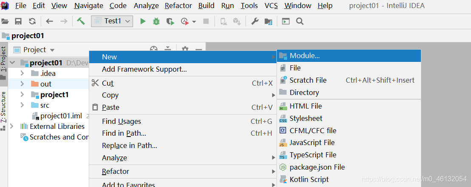Image resolution: width=471 pixels, height=187 pixels.
Task: Choose Directory in the New submenu
Action: [349, 92]
